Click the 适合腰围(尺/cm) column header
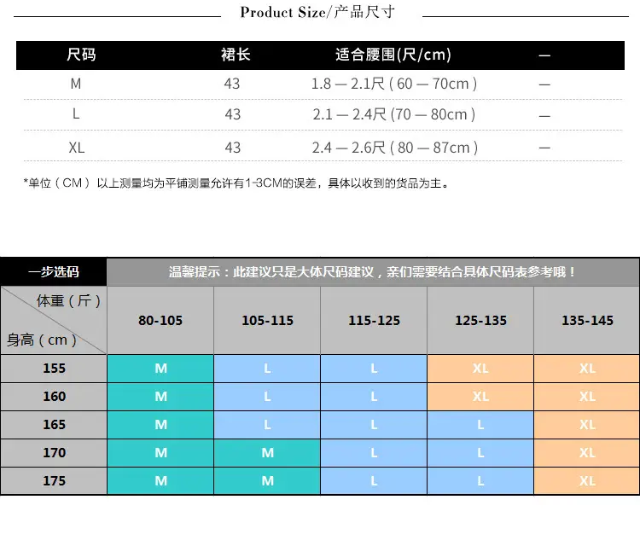This screenshot has width=640, height=552. point(393,55)
